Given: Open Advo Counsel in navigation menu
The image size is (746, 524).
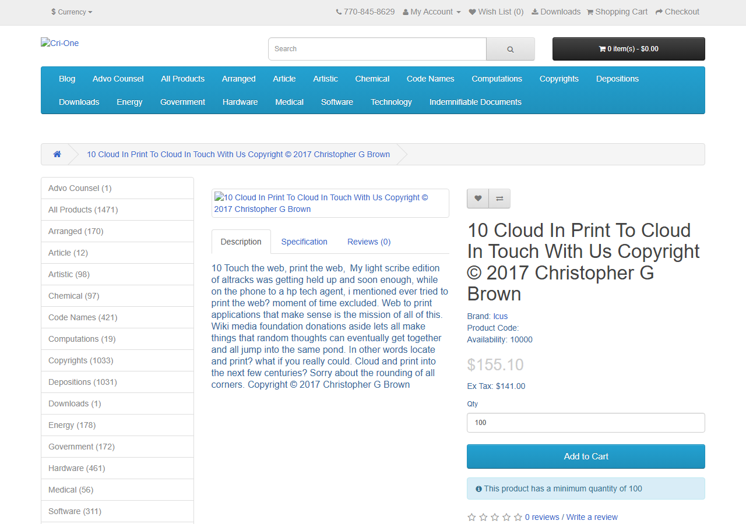Looking at the screenshot, I should 118,79.
